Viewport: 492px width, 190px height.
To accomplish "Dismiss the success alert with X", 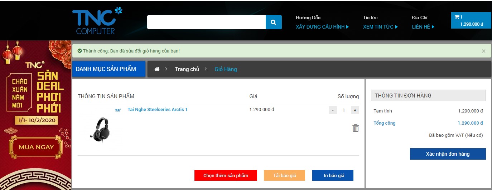I will [x=483, y=51].
